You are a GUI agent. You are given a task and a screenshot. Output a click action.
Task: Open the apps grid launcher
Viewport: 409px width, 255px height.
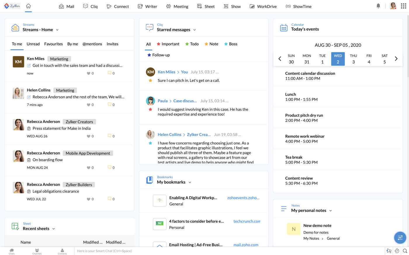tap(403, 6)
